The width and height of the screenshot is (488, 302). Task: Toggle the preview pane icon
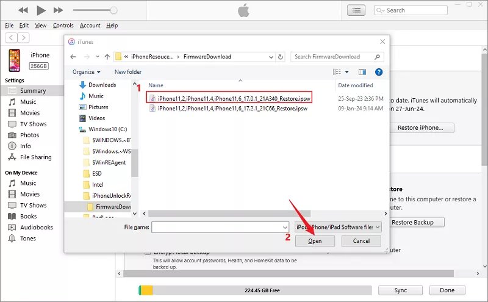pos(362,72)
